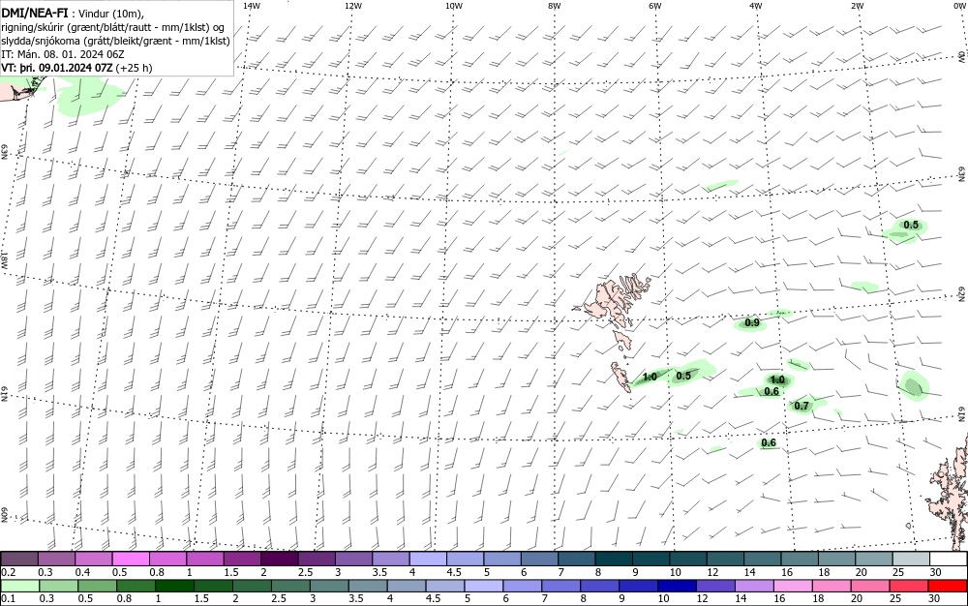Image resolution: width=968 pixels, height=606 pixels.
Task: Click the 8W longitude label
Action: click(555, 6)
